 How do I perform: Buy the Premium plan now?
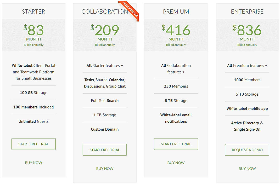176,163
